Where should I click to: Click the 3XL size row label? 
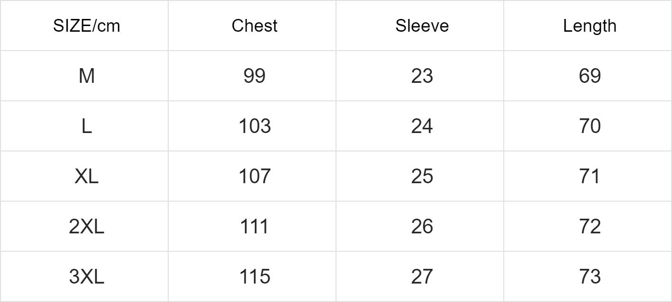[86, 277]
